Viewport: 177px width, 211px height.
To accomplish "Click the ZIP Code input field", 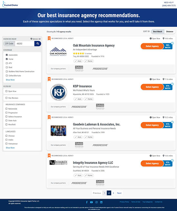I will [25, 44].
